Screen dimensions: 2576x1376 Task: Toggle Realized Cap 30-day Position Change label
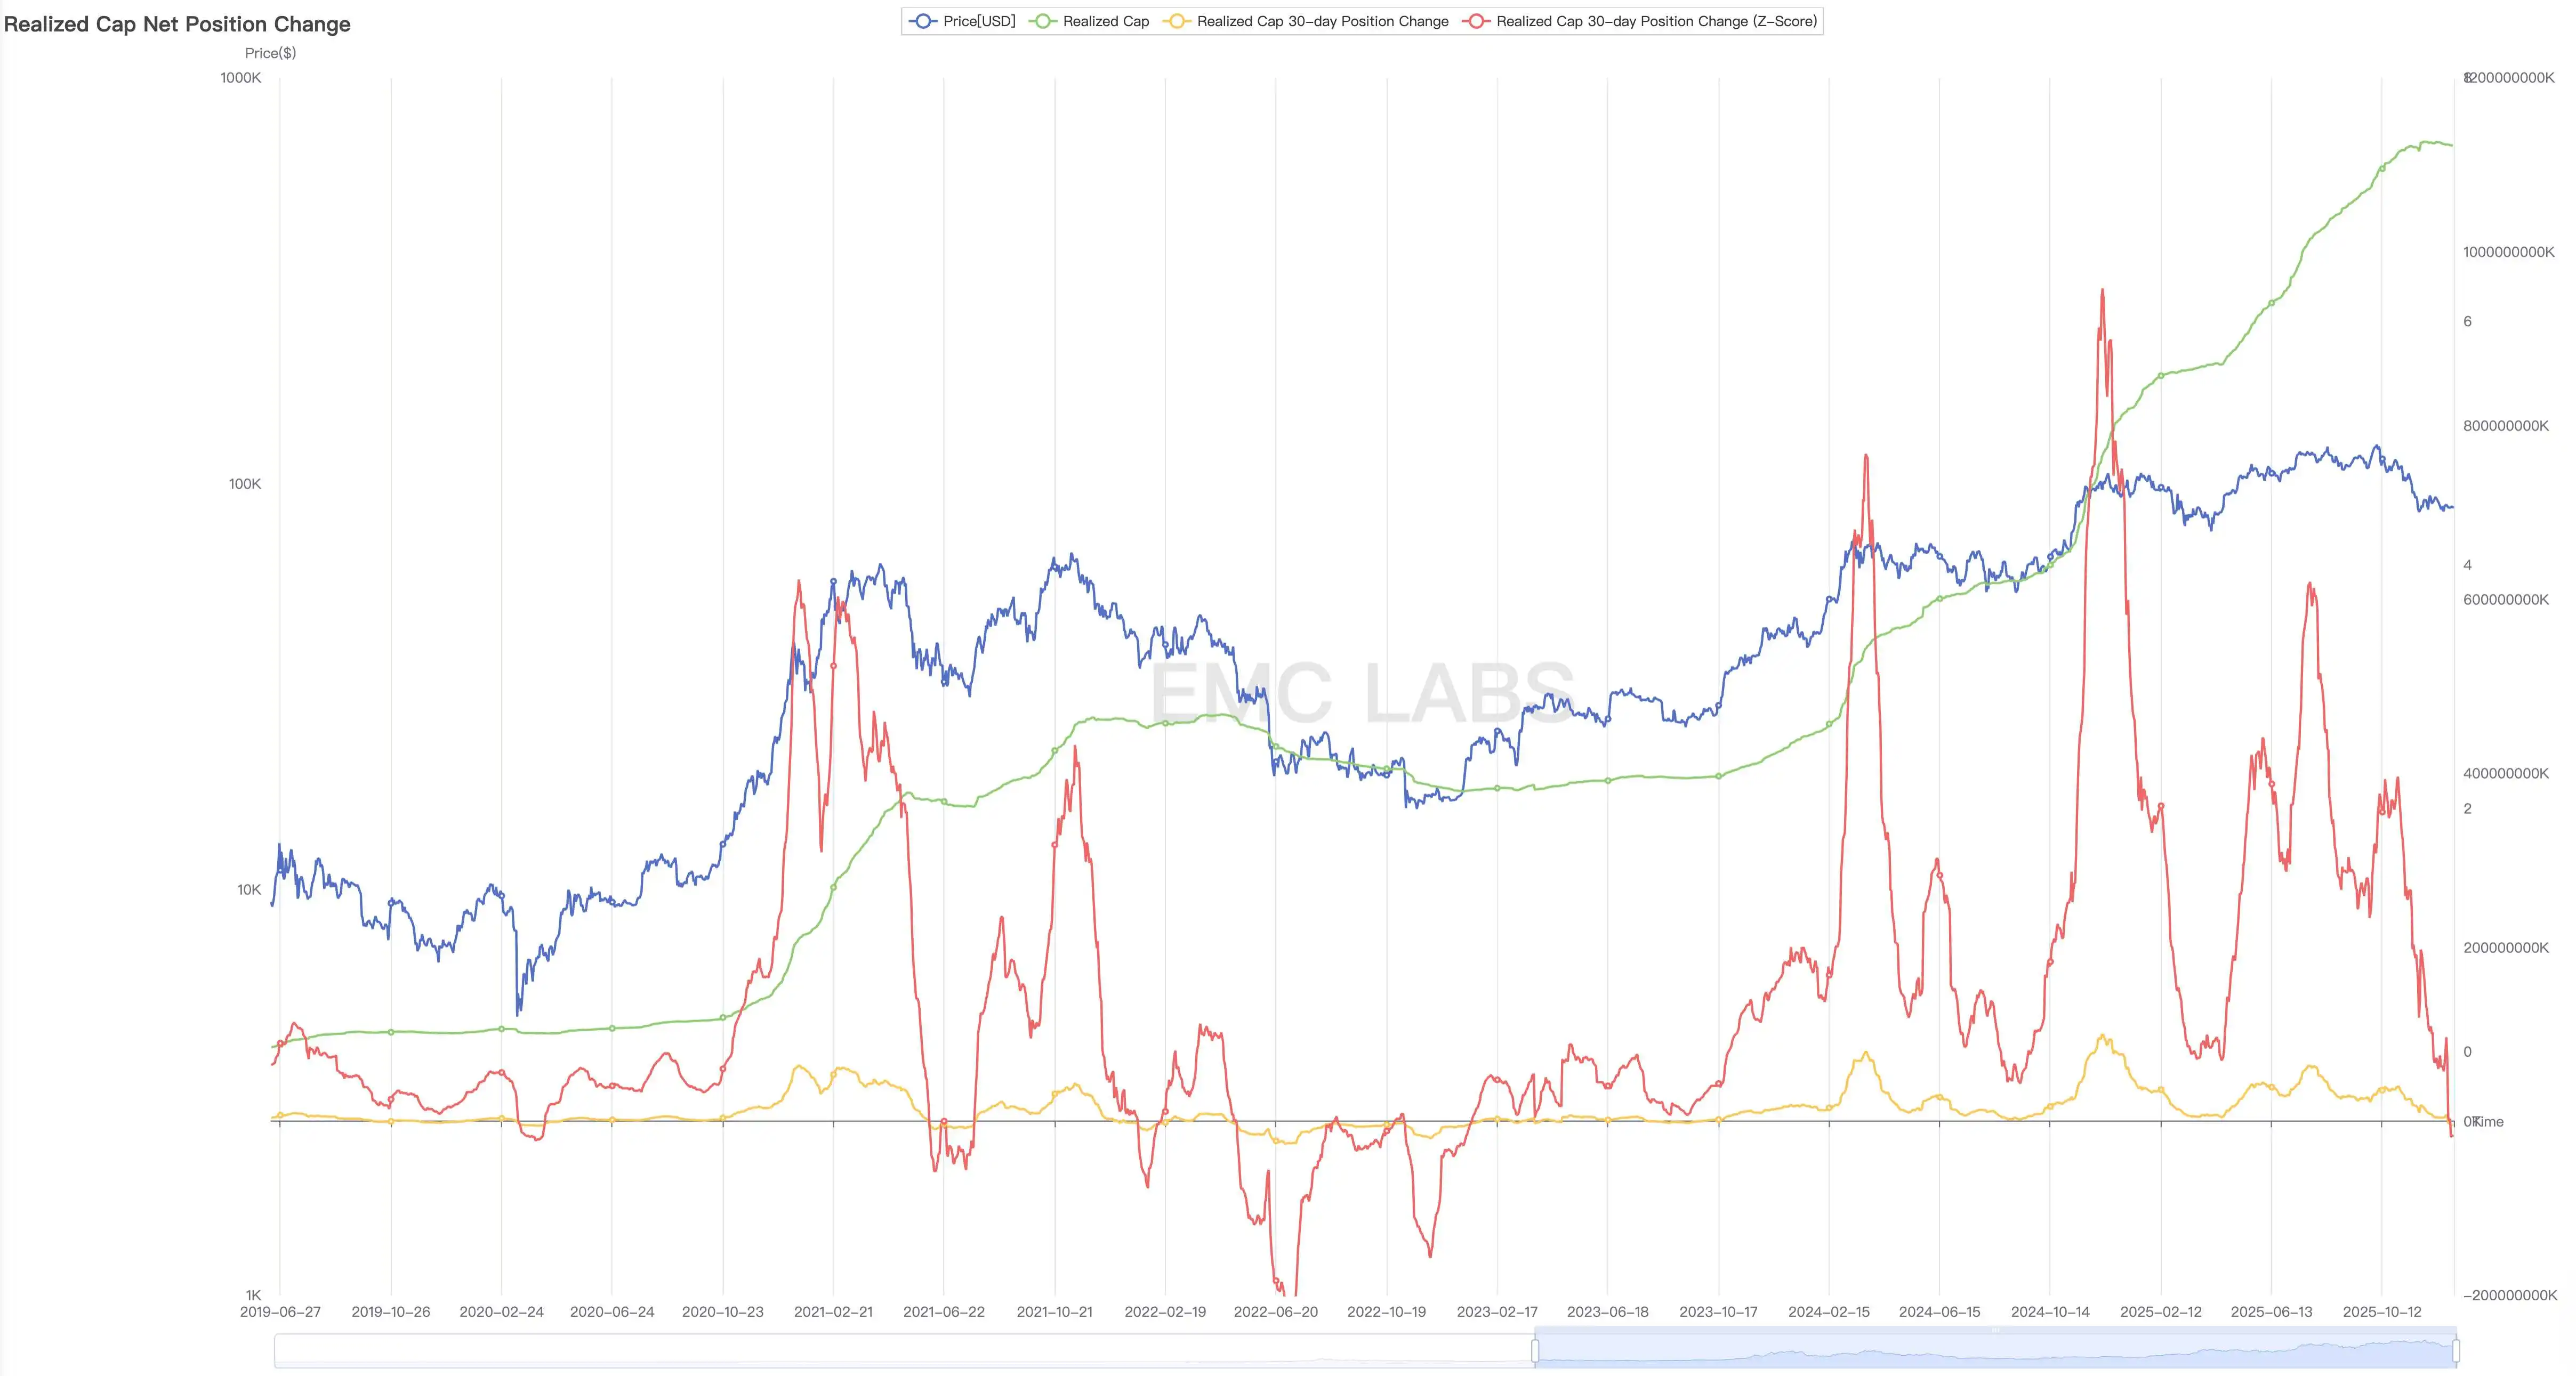click(x=1322, y=21)
